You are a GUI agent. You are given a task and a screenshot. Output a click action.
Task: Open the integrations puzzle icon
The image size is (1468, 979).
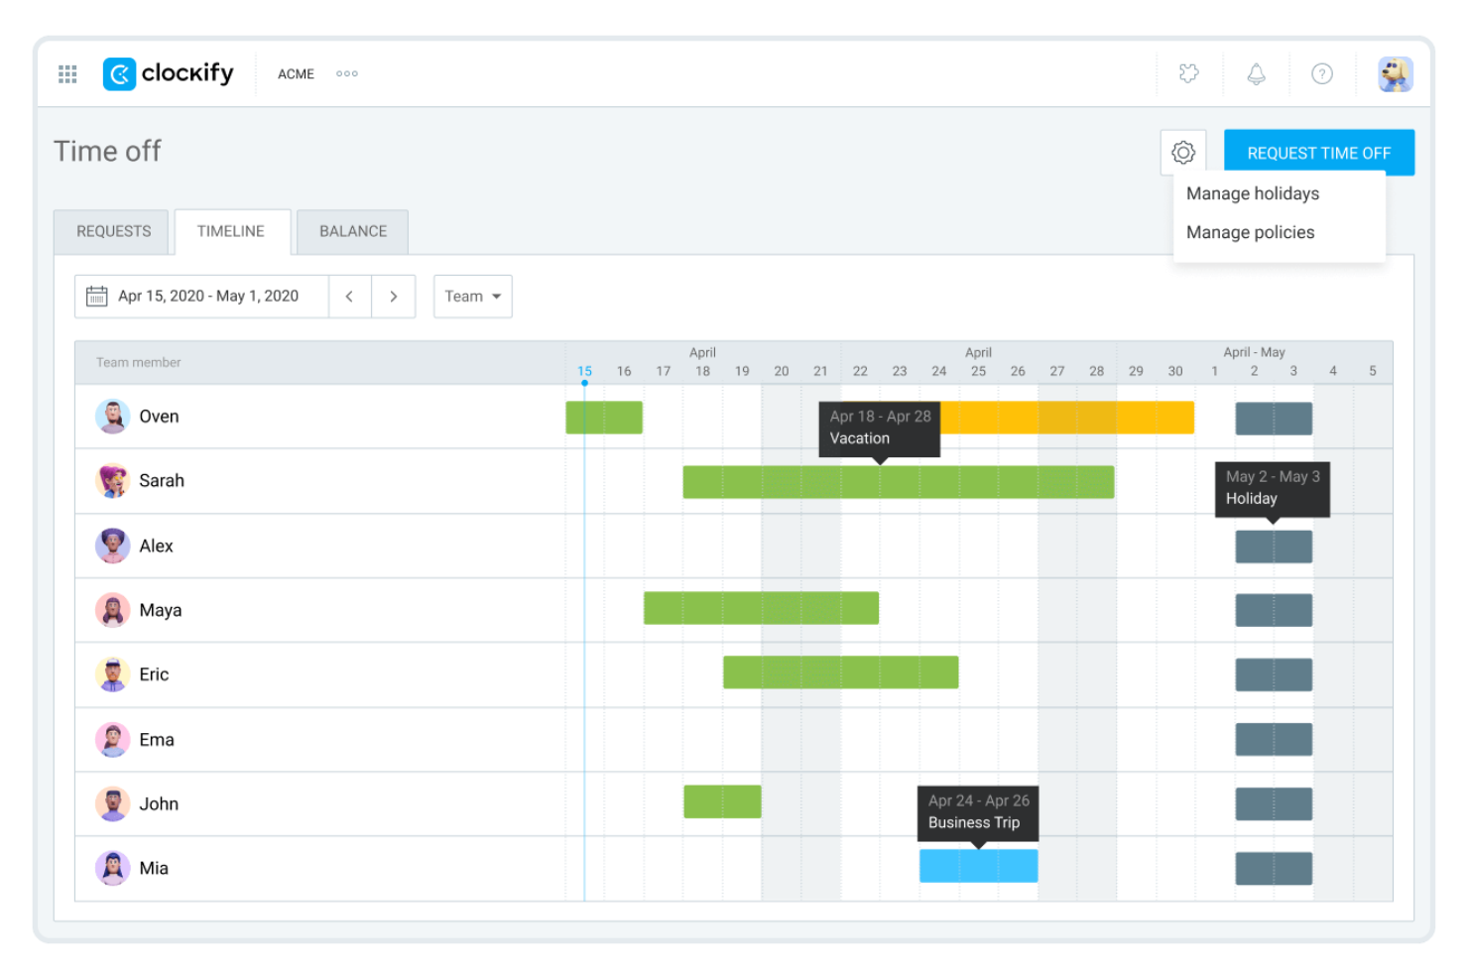1188,73
